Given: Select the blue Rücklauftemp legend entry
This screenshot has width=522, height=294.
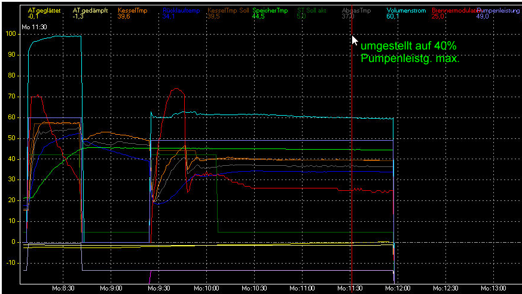Looking at the screenshot, I should click(181, 11).
